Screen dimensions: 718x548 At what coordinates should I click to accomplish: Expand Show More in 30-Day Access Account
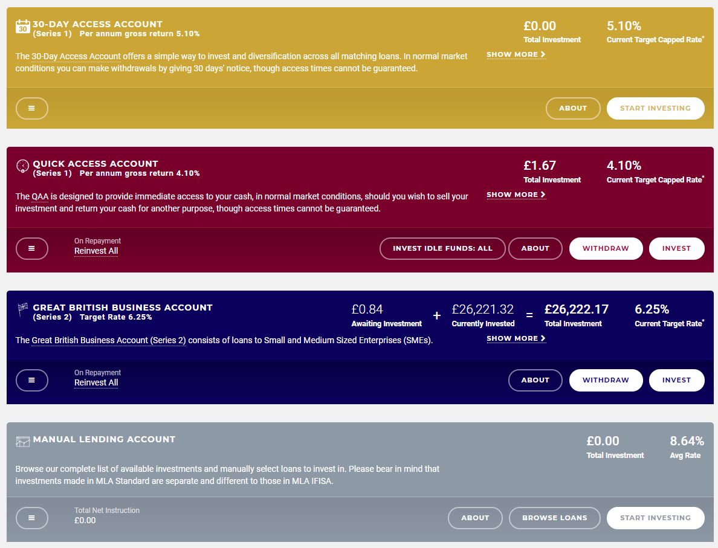pyautogui.click(x=516, y=54)
